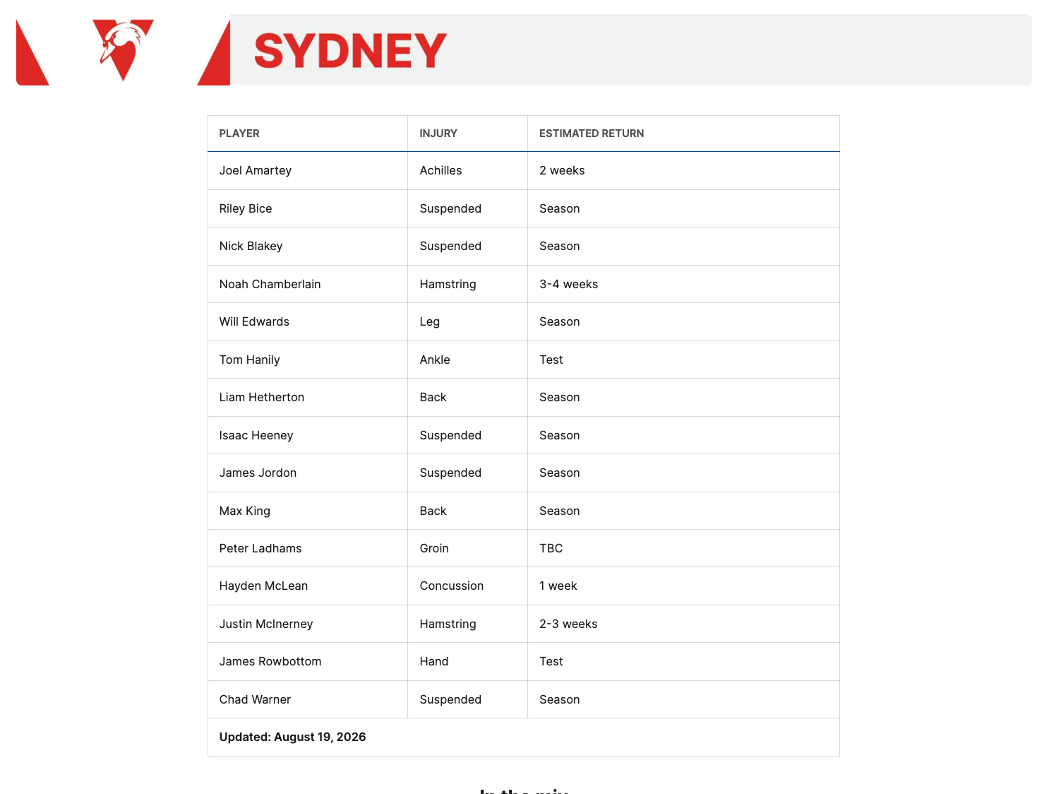Viewport: 1049px width, 794px height.
Task: Select the James Rowbottom player name
Action: pos(270,662)
